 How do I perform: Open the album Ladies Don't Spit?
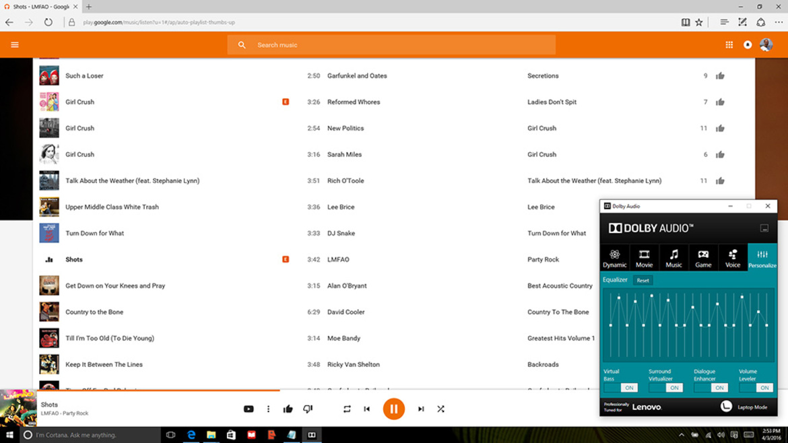click(552, 102)
